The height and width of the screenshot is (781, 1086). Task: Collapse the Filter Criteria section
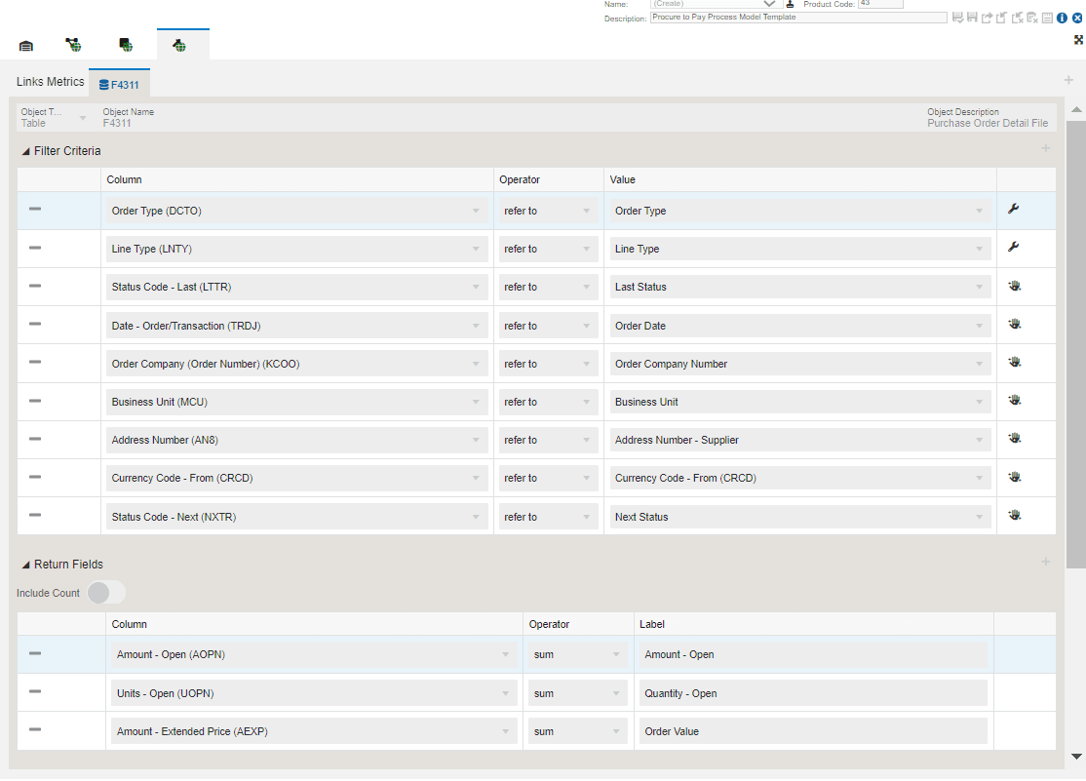(x=25, y=151)
